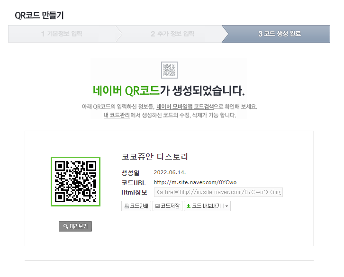Viewport: 344px width, 277px height.
Task: Expand the 코드 내보내기 dropdown arrow
Action: (x=227, y=206)
